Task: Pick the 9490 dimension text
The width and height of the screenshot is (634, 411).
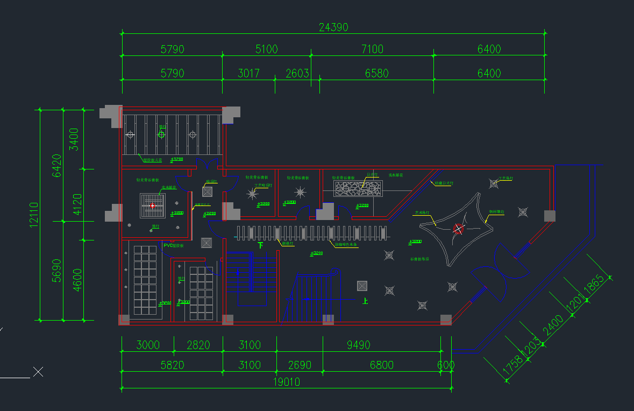Action: click(358, 345)
